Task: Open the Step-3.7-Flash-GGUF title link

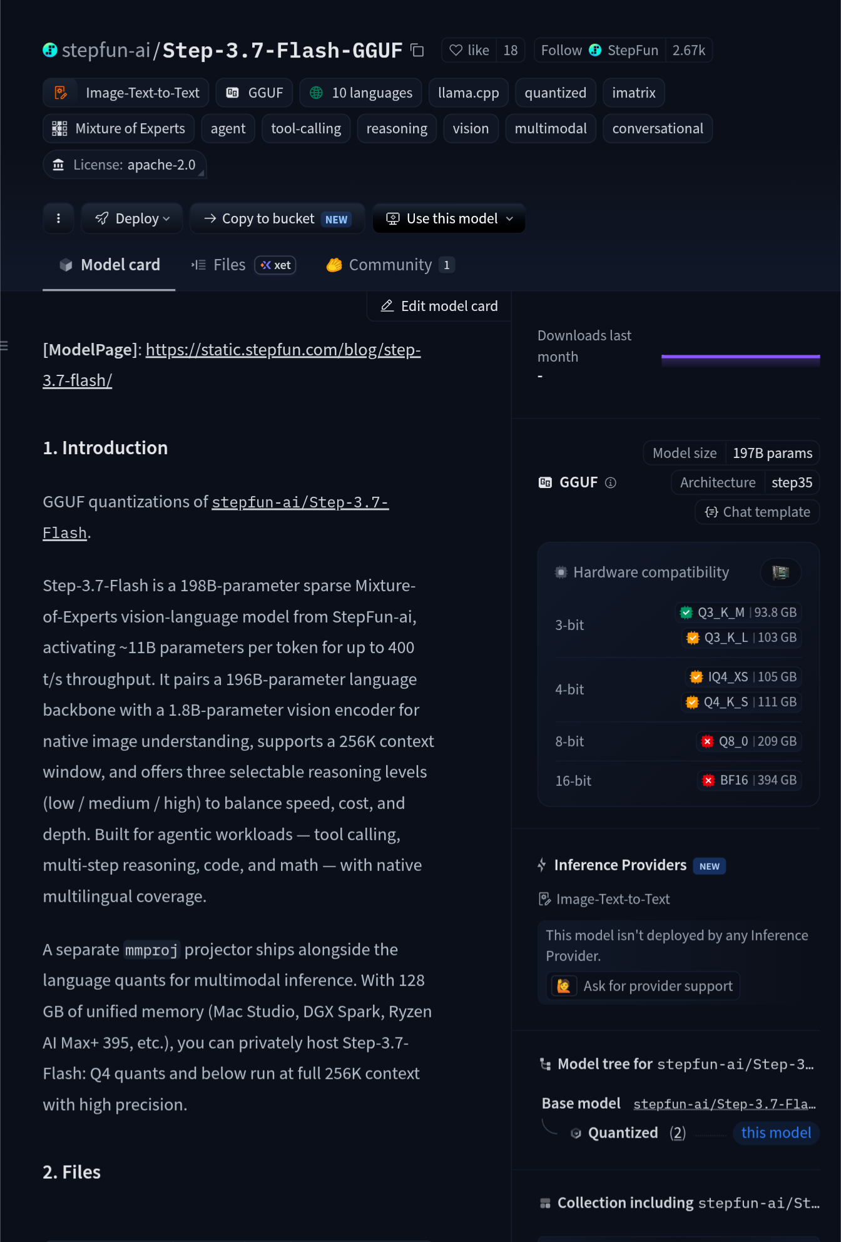Action: tap(282, 50)
